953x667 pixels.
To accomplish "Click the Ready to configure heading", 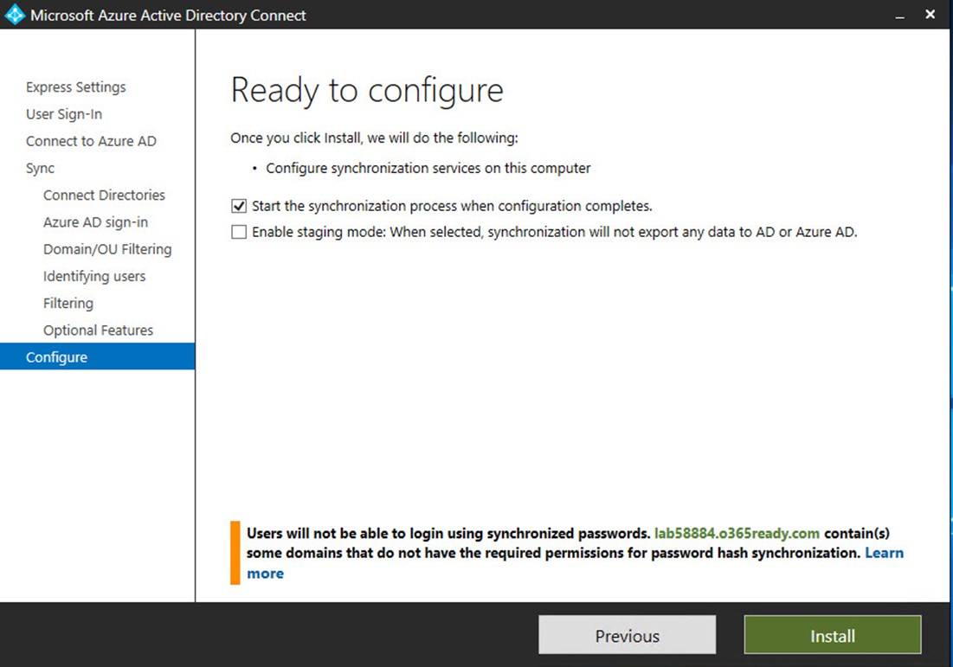I will pyautogui.click(x=367, y=91).
